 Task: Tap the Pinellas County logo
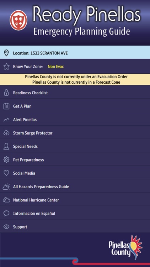point(125,248)
